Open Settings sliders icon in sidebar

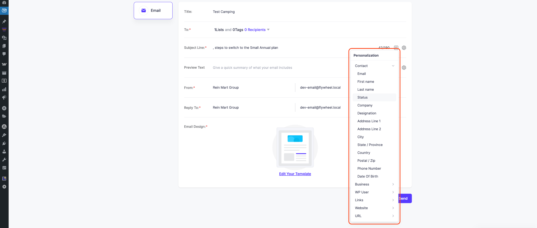pyautogui.click(x=4, y=168)
